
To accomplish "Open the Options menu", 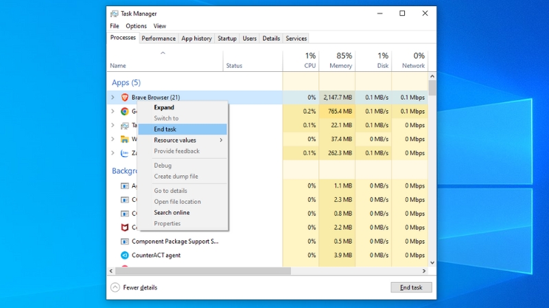I will [136, 26].
